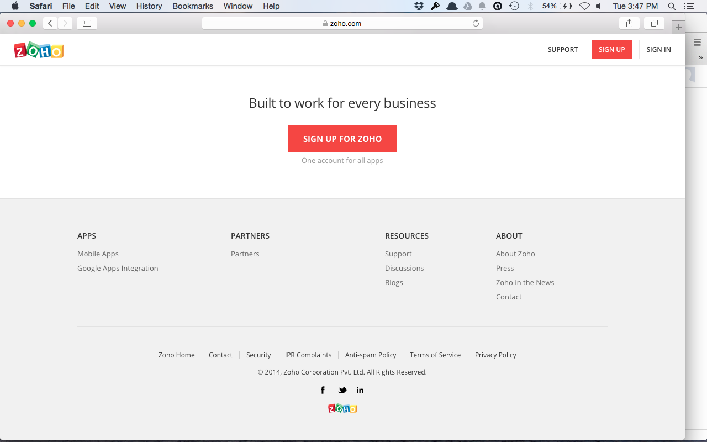Open Spotlight search in menu bar
The height and width of the screenshot is (442, 707).
pos(672,6)
